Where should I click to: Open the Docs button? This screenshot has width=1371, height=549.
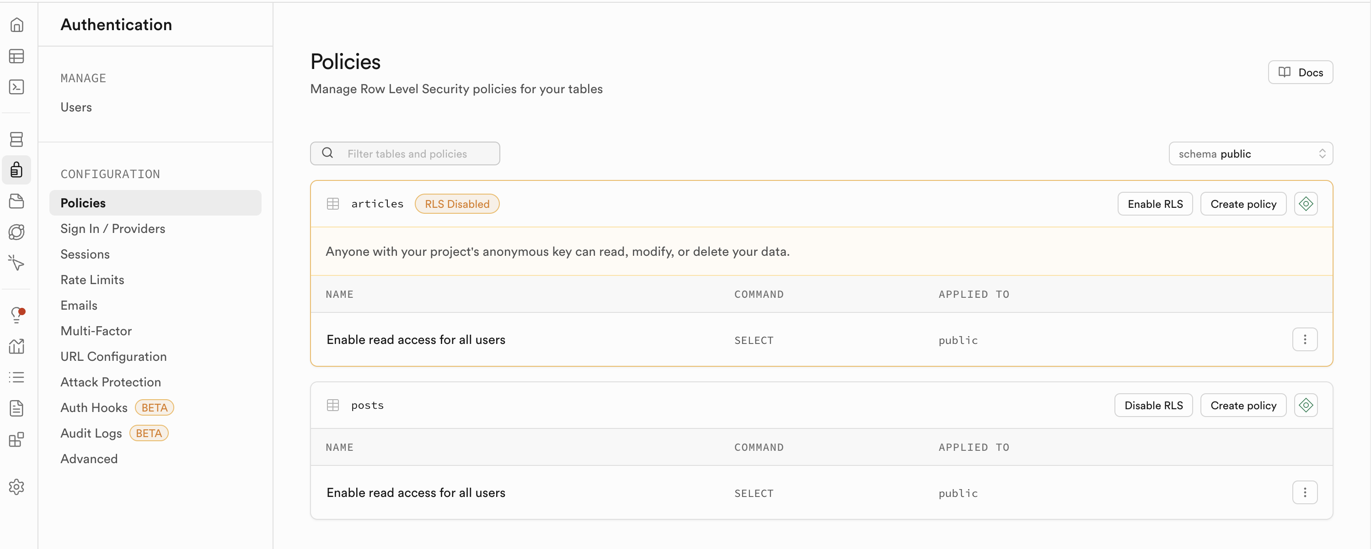1300,72
